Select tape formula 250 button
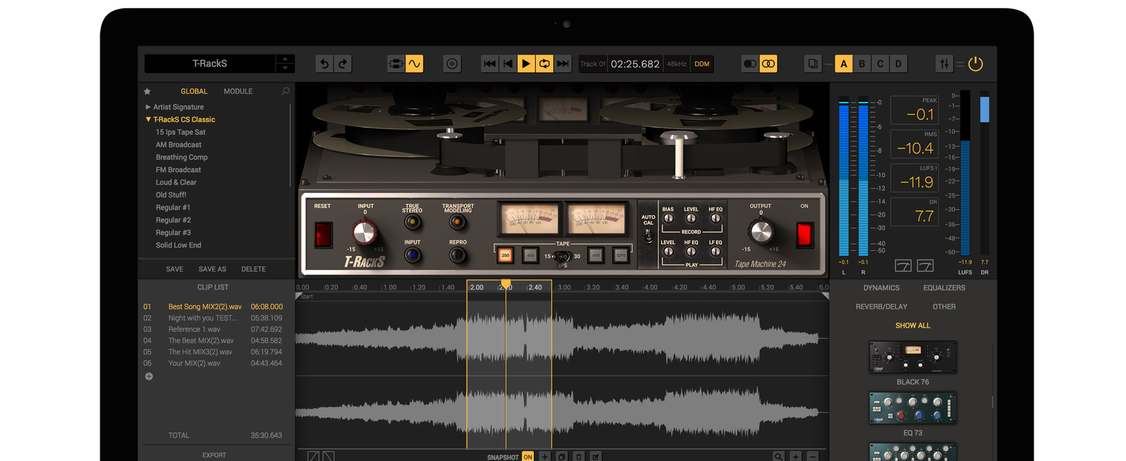This screenshot has width=1126, height=461. pos(506,255)
